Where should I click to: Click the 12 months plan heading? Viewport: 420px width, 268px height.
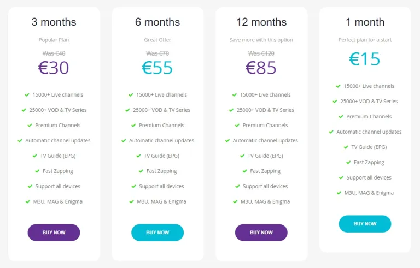(x=261, y=22)
